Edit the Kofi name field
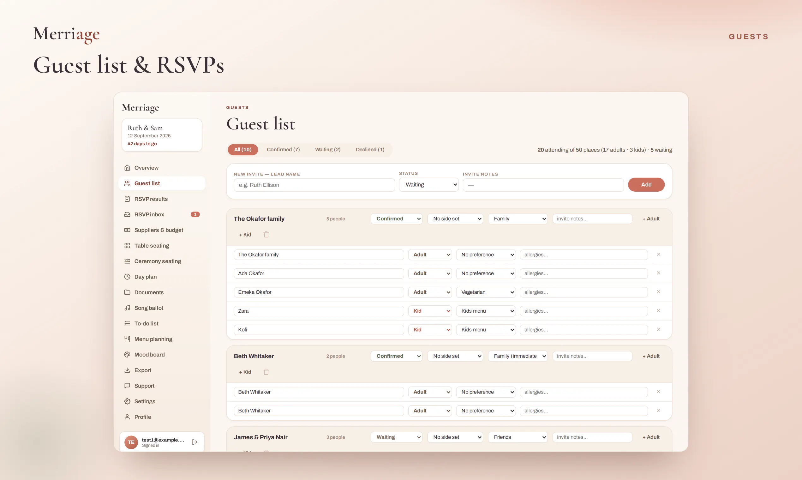This screenshot has height=480, width=802. [319, 330]
